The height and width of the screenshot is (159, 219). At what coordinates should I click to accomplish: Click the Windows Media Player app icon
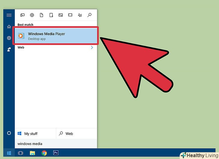tap(21, 36)
